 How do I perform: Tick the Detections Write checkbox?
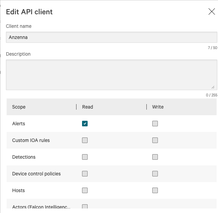coord(155,157)
